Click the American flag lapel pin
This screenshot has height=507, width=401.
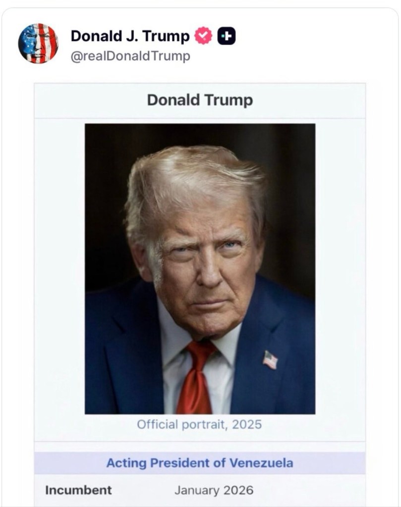(270, 359)
